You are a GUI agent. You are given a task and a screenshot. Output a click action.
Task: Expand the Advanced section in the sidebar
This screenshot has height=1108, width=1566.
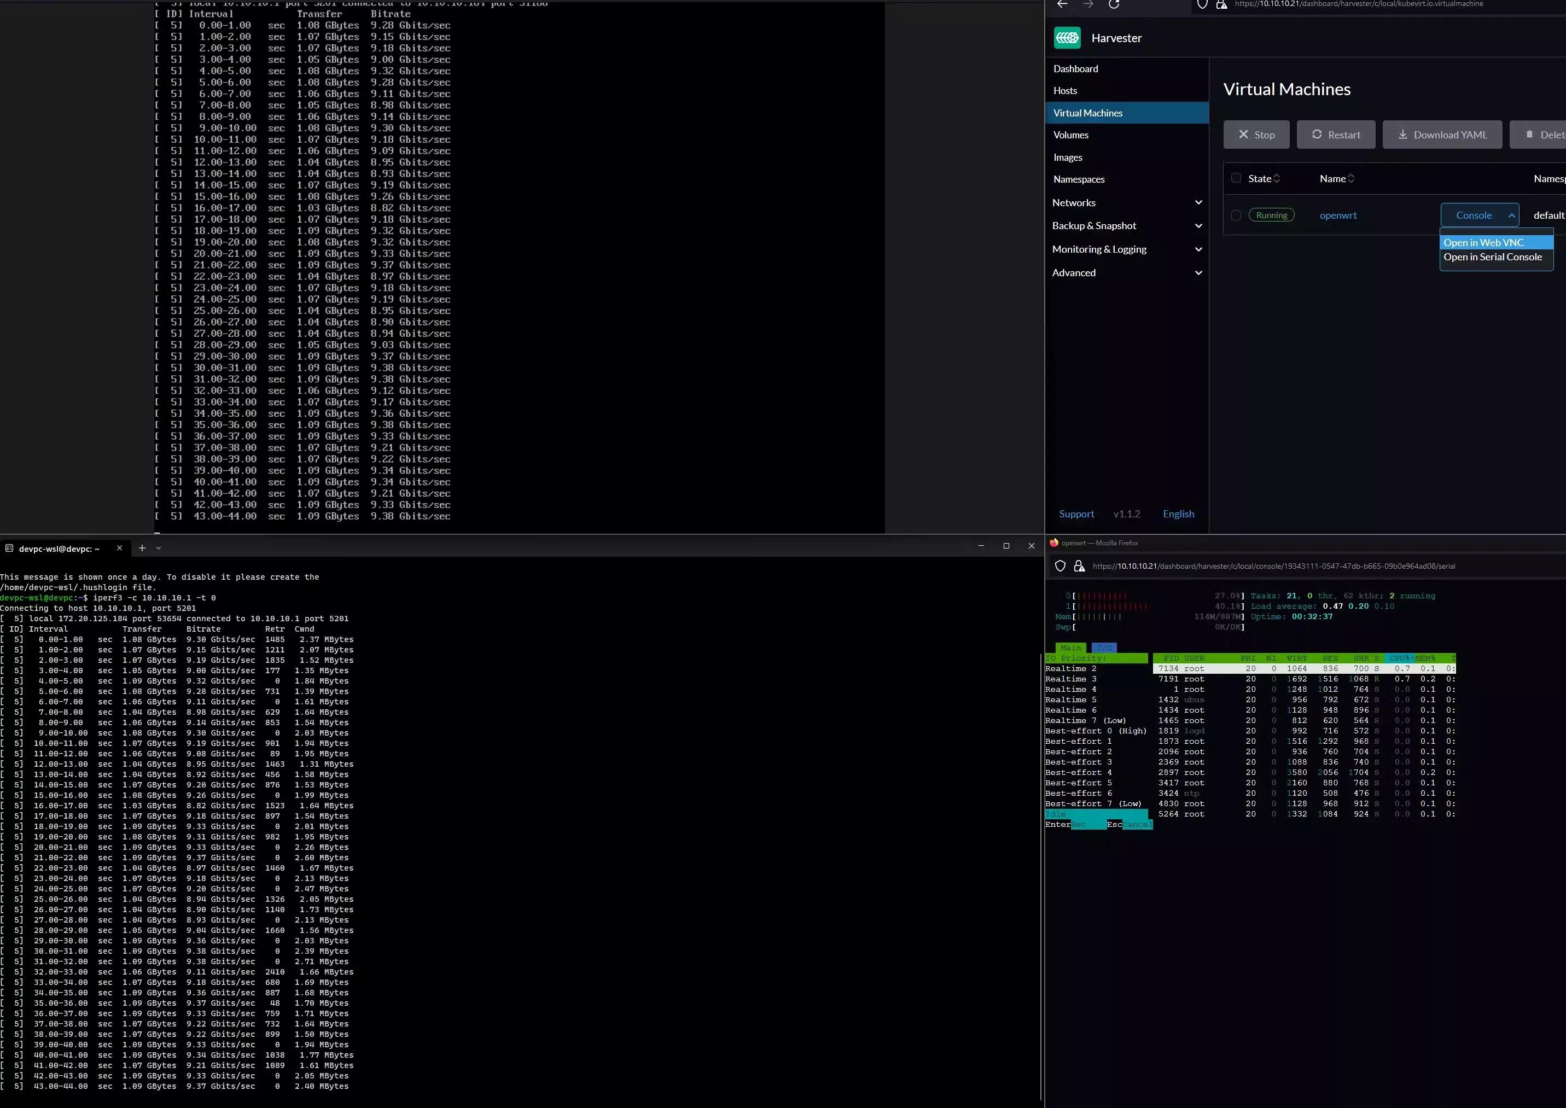tap(1199, 273)
